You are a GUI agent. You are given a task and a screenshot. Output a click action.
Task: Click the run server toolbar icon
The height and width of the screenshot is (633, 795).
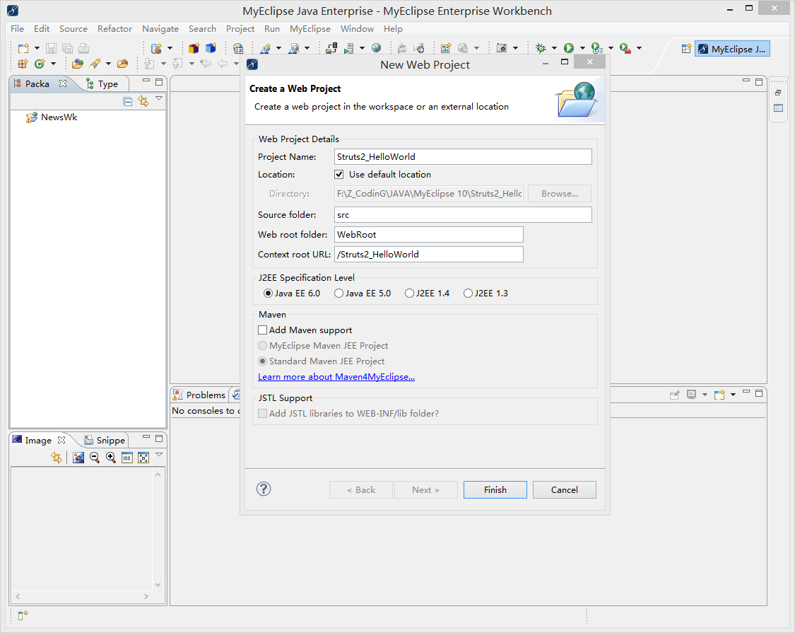tap(349, 48)
